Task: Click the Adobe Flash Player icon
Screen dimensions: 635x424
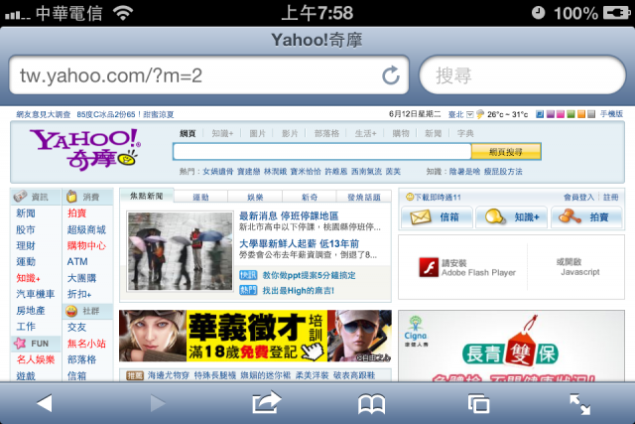Action: 429,267
